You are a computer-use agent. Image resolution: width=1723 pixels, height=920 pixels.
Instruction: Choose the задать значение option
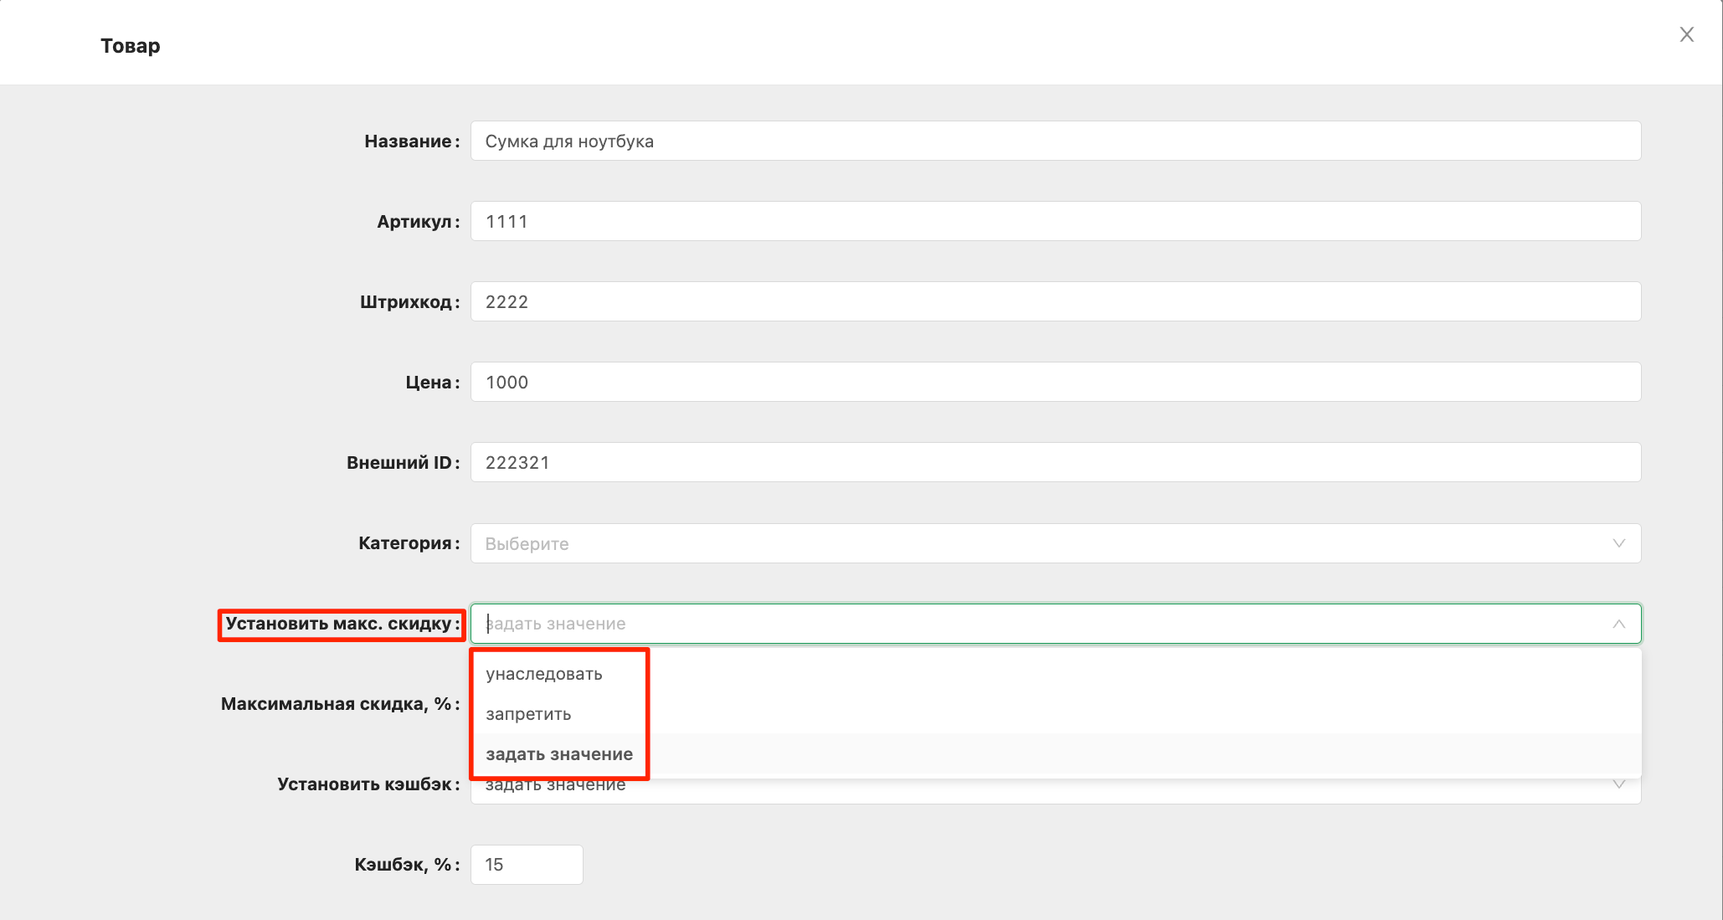[x=559, y=754]
